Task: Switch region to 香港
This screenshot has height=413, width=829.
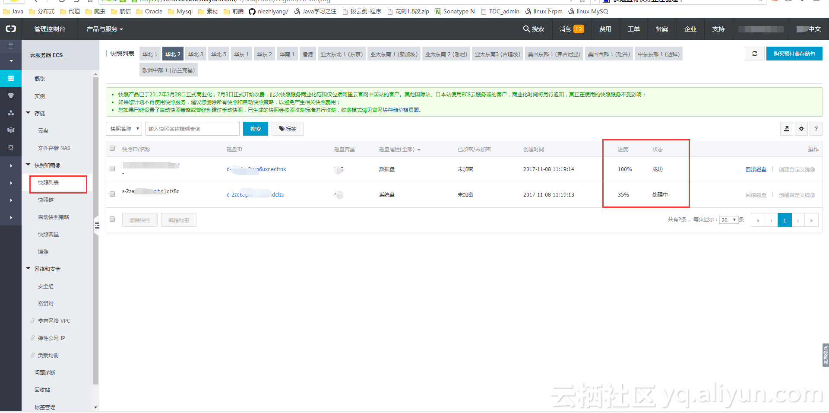Action: coord(308,54)
